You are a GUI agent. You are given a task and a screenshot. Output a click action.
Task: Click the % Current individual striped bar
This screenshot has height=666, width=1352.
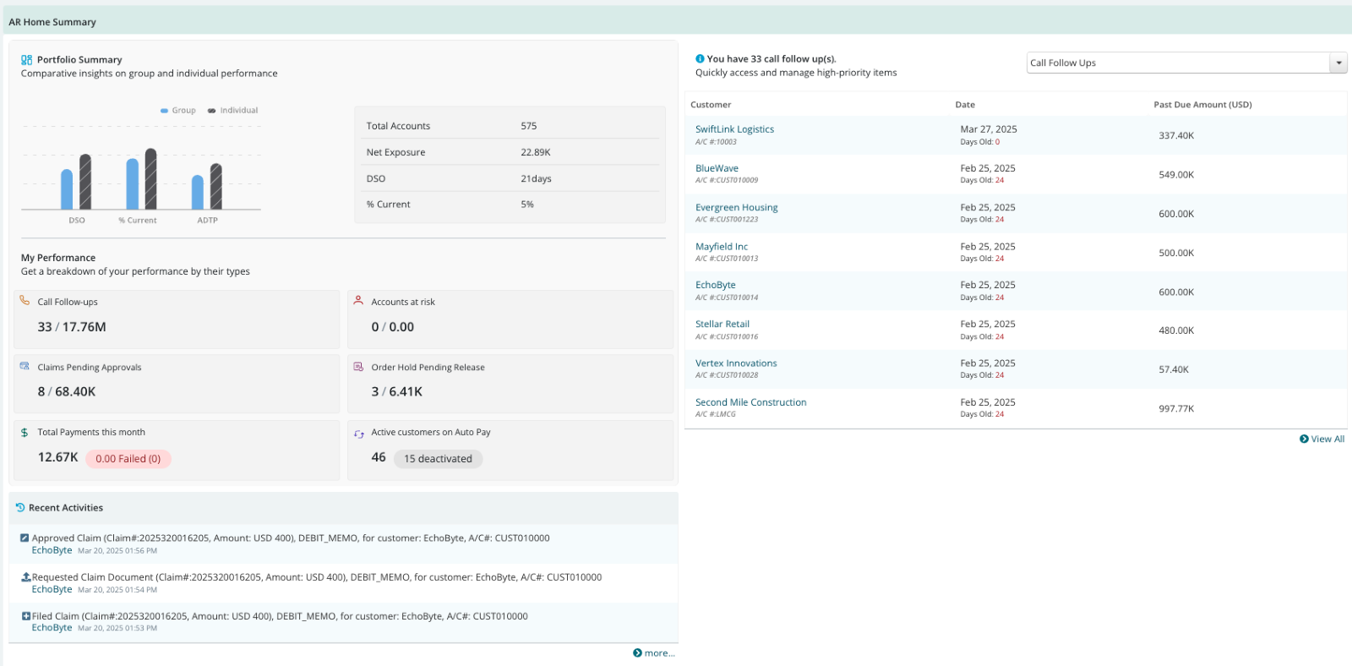point(150,179)
